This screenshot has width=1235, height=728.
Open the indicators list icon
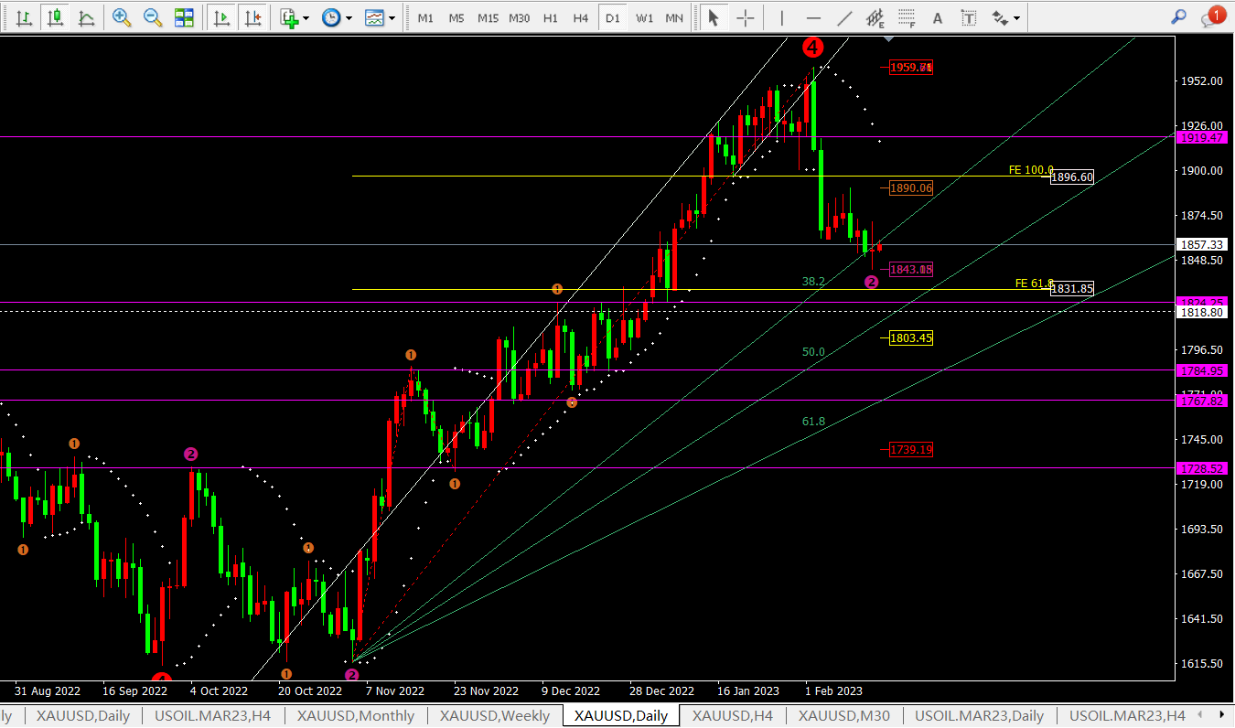coord(289,17)
